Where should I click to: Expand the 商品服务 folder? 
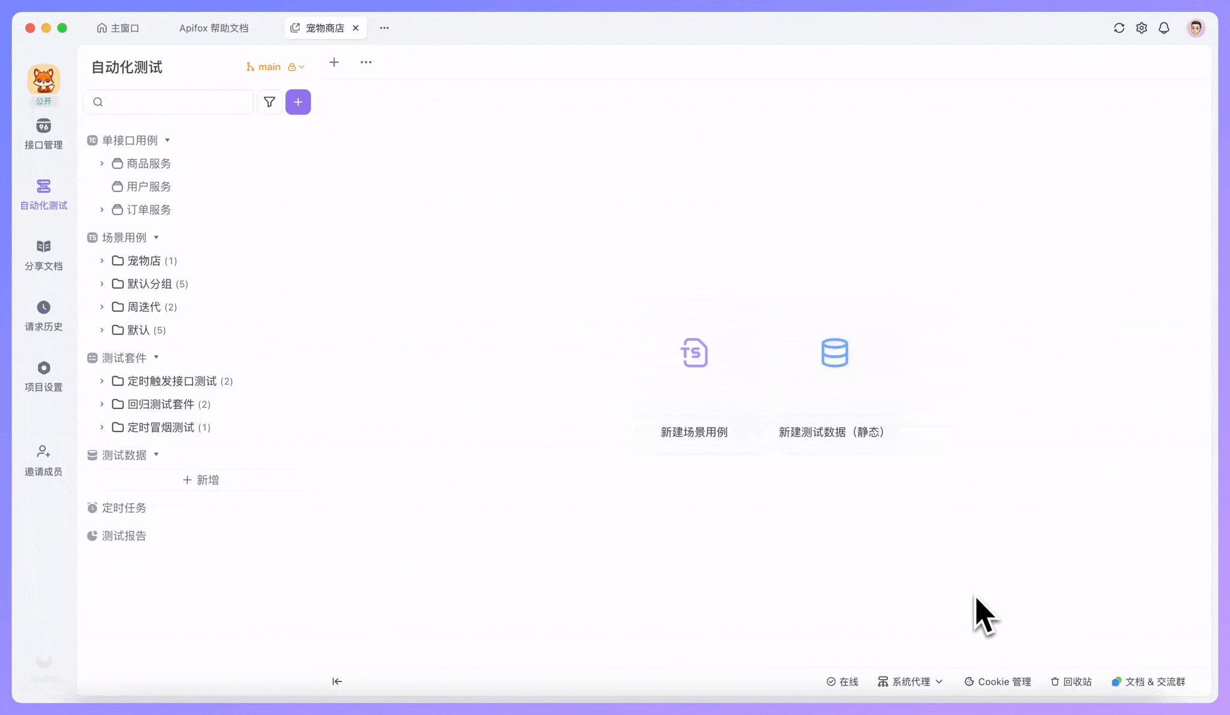click(x=101, y=163)
